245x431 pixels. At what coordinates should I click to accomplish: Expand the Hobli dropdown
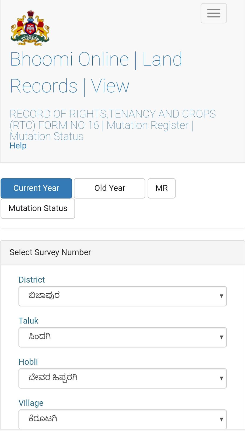point(122,378)
